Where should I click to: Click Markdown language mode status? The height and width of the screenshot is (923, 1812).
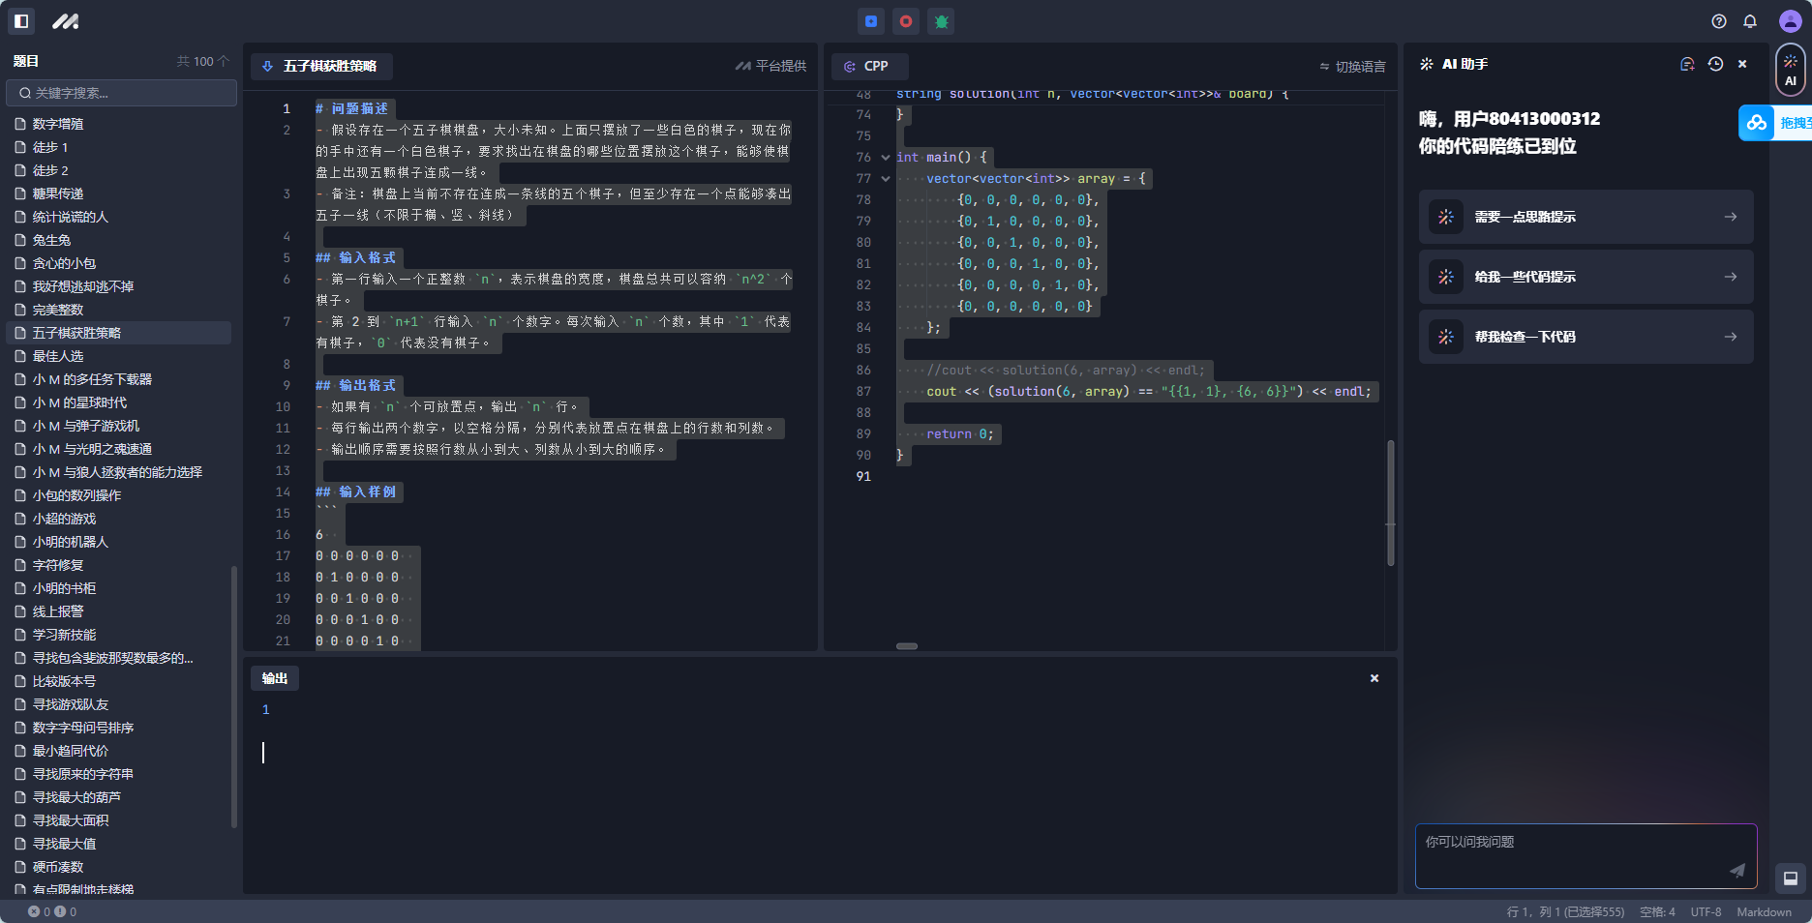tap(1764, 911)
